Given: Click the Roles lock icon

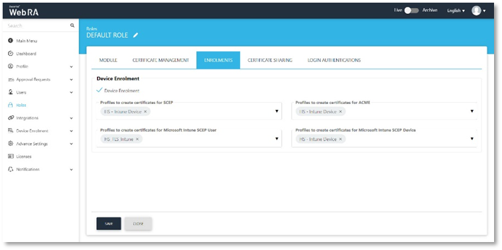Looking at the screenshot, I should (10, 105).
